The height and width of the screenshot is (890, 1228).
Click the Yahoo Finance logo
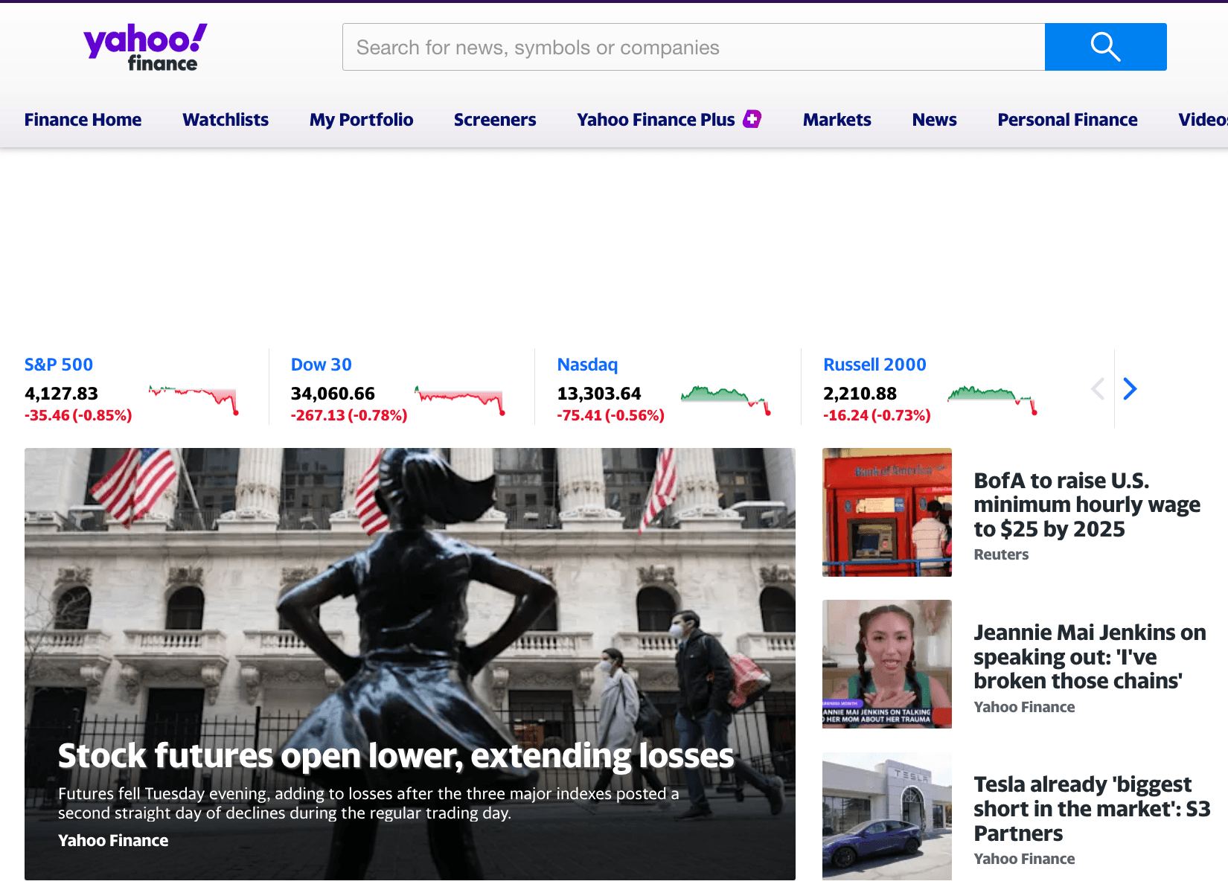pyautogui.click(x=145, y=48)
